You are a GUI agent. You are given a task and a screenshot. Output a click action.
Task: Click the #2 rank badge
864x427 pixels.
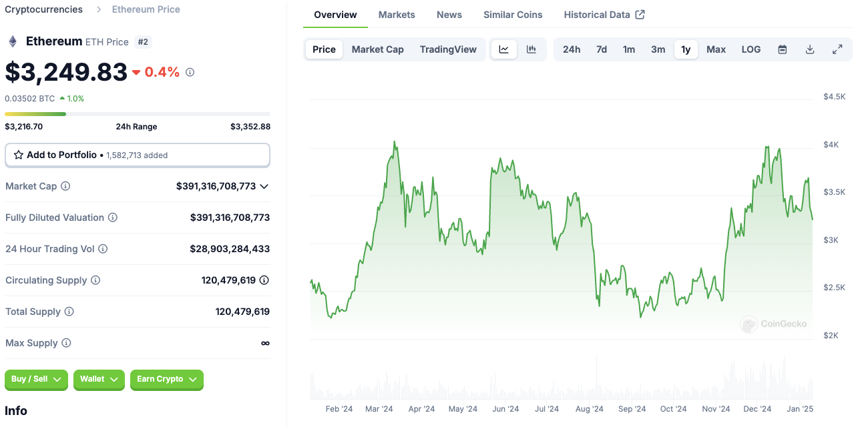click(x=143, y=42)
